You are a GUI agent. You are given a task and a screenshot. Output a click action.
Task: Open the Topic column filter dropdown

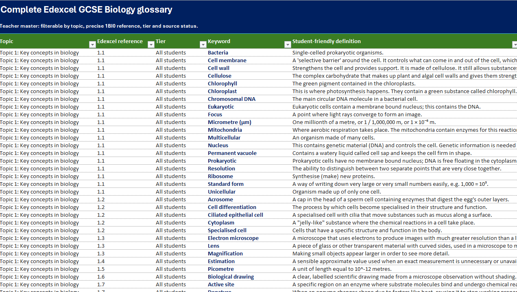point(92,44)
